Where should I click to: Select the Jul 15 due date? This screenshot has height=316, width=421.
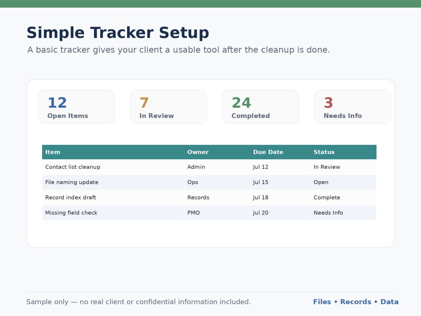[x=280, y=182]
